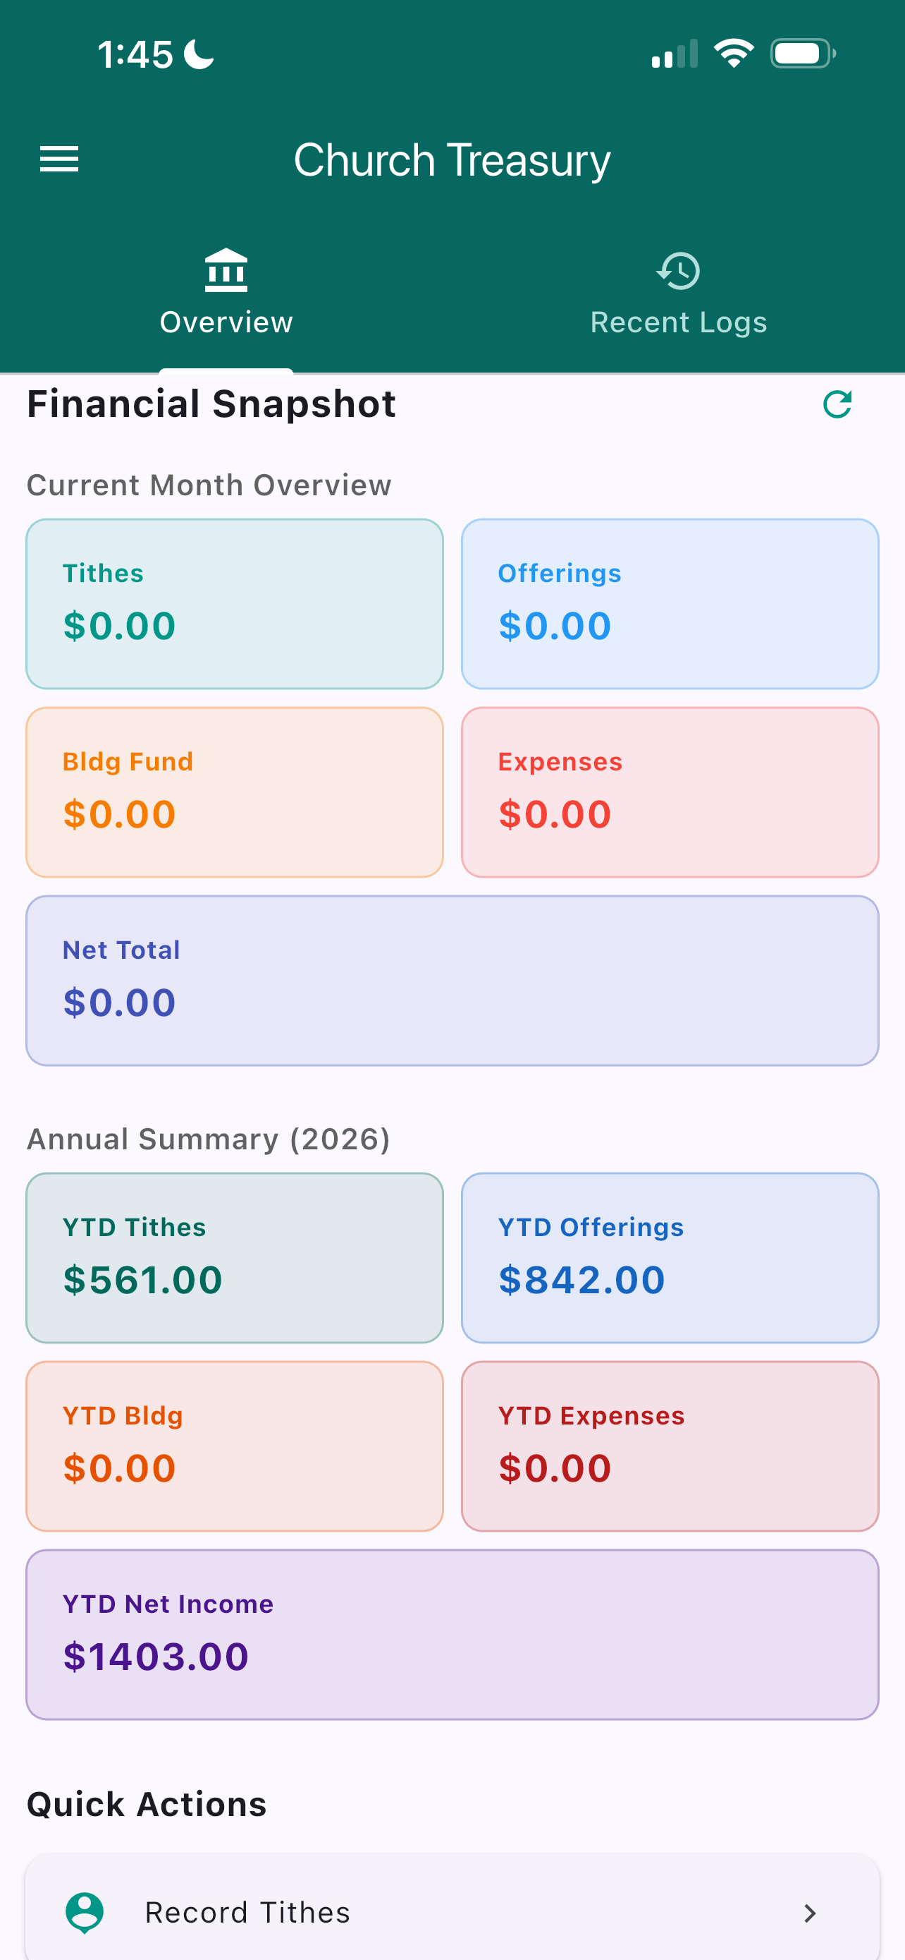
Task: Tap the history clock icon
Action: (x=678, y=271)
